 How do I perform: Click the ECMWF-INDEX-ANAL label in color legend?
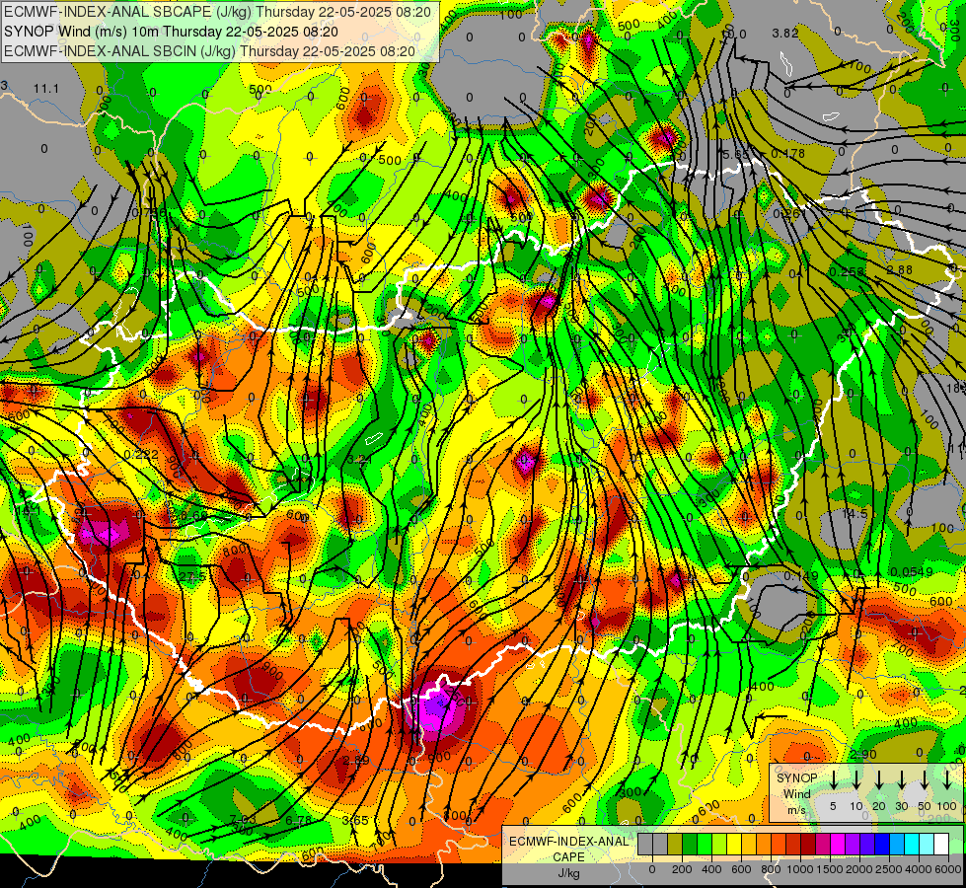tap(568, 842)
